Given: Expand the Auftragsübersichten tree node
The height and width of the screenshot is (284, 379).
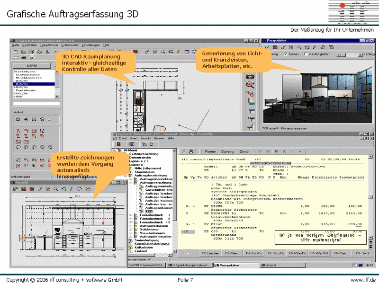Looking at the screenshot, I should coord(131,179).
